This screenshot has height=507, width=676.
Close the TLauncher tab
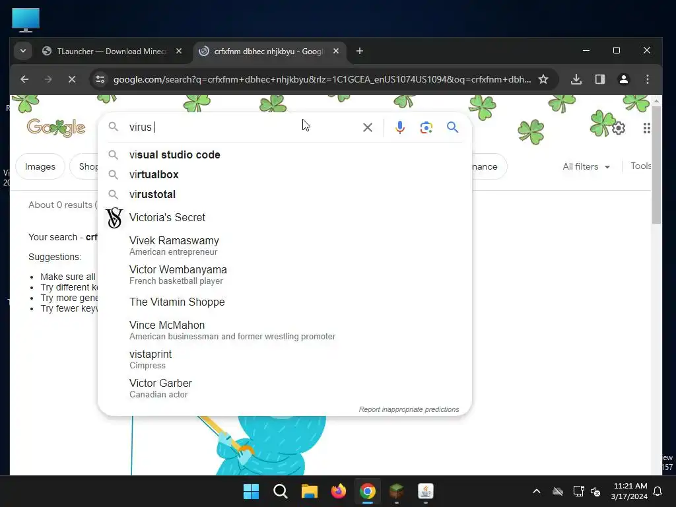[x=179, y=51]
